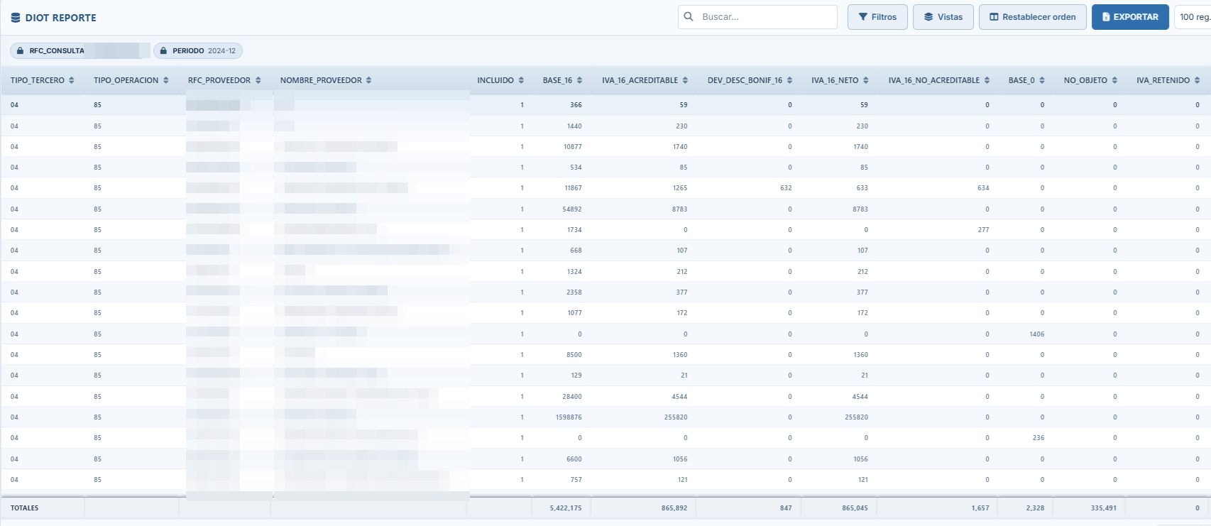
Task: Select the DEV_DESC_BONIF_16 cell showing 632
Action: pos(786,188)
